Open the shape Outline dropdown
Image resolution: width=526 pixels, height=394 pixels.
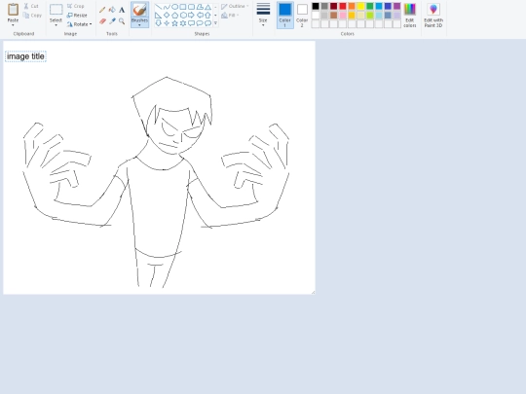tap(235, 6)
